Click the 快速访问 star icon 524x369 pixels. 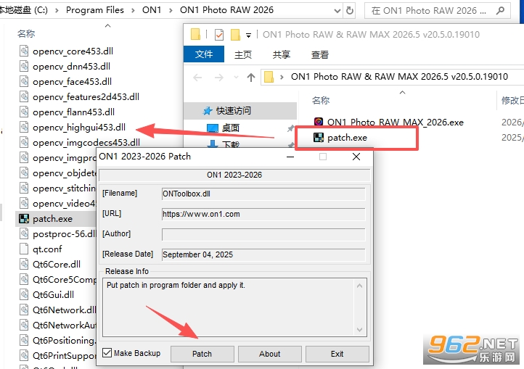tap(208, 110)
